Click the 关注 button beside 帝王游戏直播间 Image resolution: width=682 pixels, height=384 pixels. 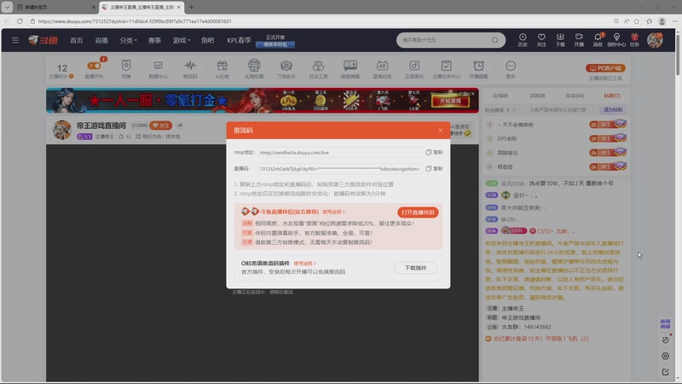tap(160, 125)
